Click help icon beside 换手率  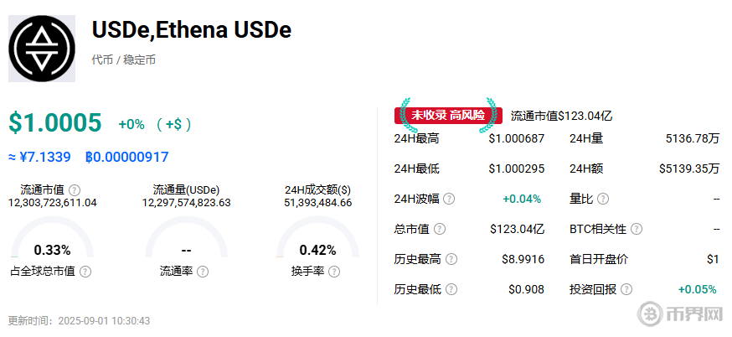click(334, 272)
